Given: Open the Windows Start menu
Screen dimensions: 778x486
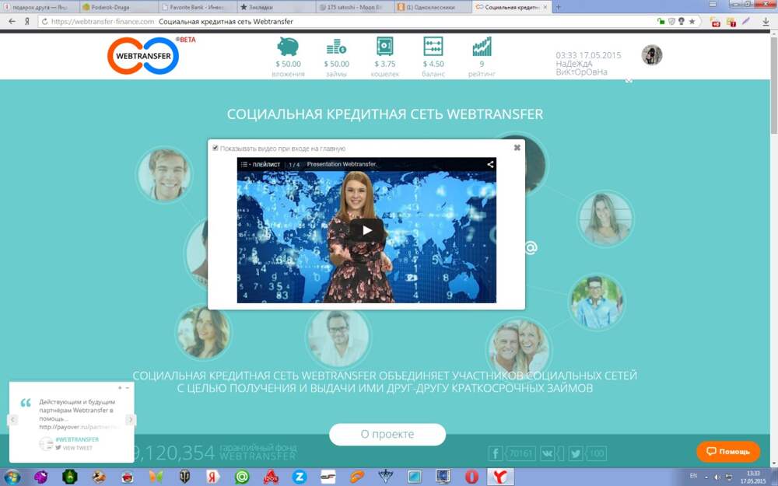Looking at the screenshot, I should click(x=12, y=477).
